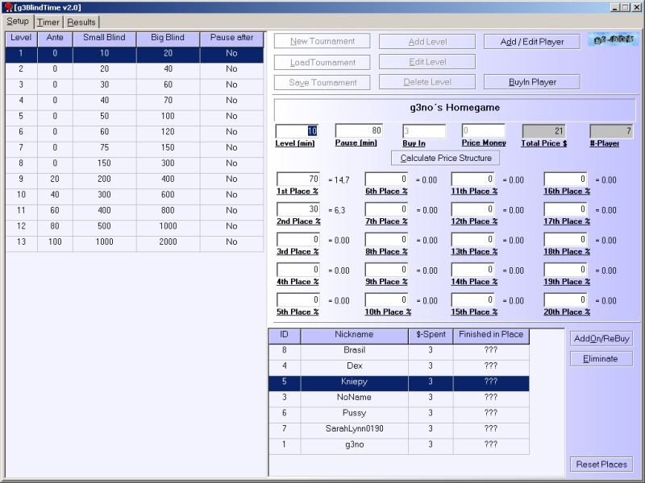This screenshot has width=645, height=483.
Task: Click the Reset Places button
Action: coord(601,464)
